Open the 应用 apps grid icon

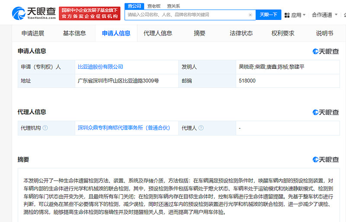(287, 15)
